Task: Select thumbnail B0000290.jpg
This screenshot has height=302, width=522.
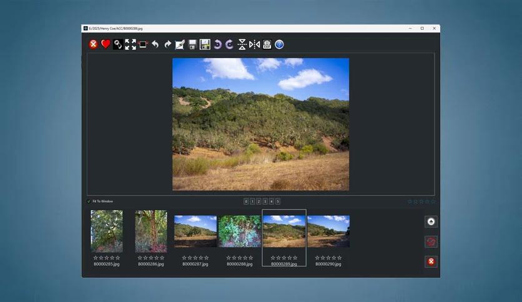Action: [328, 231]
